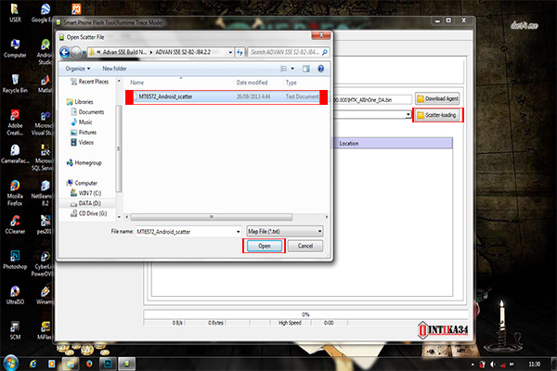Image resolution: width=557 pixels, height=371 pixels.
Task: Open Windows Explorer from the taskbar
Action: pyautogui.click(x=71, y=364)
